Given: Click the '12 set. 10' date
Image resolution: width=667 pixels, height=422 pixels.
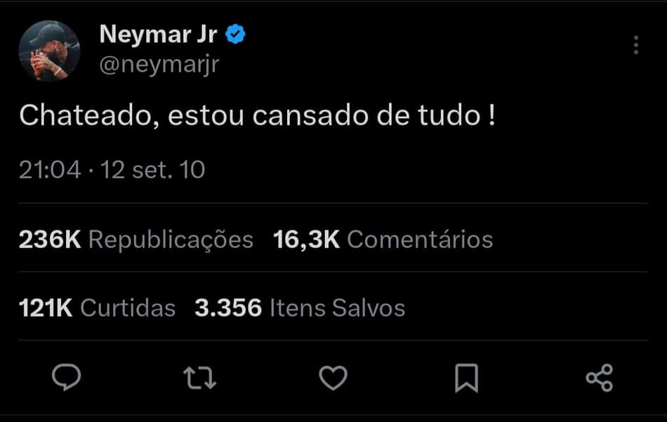Looking at the screenshot, I should (152, 170).
